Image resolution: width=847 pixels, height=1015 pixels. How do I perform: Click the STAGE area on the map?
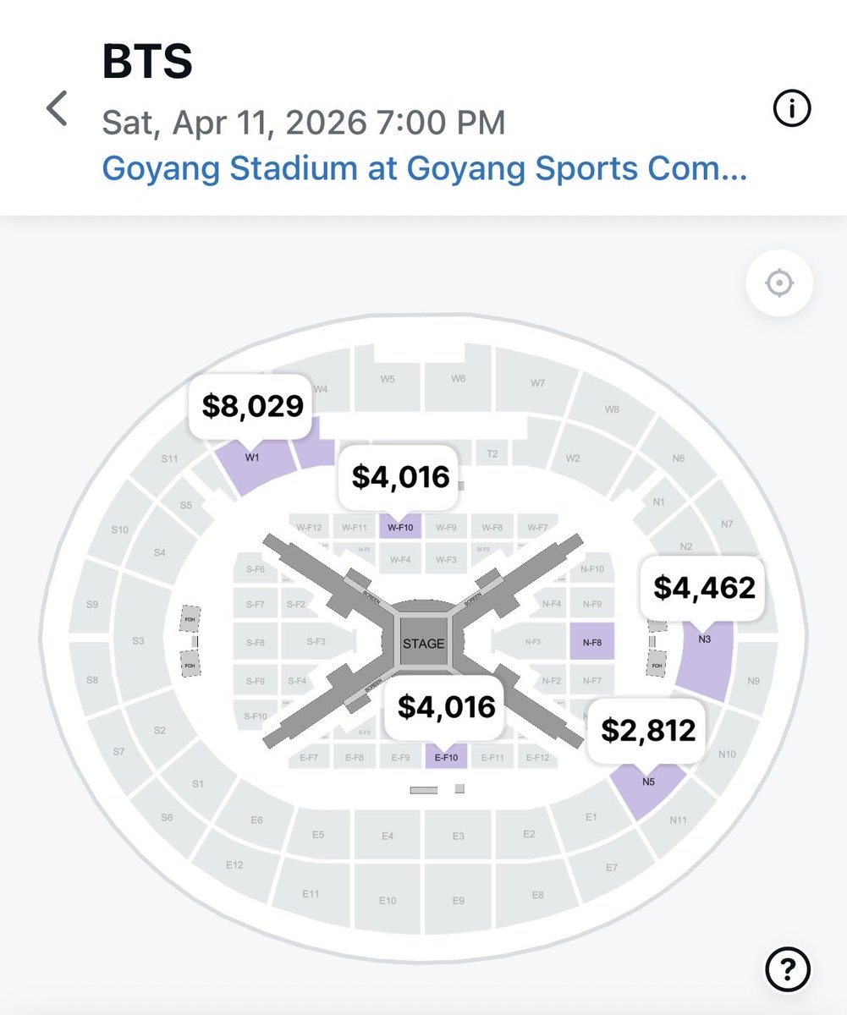click(423, 643)
